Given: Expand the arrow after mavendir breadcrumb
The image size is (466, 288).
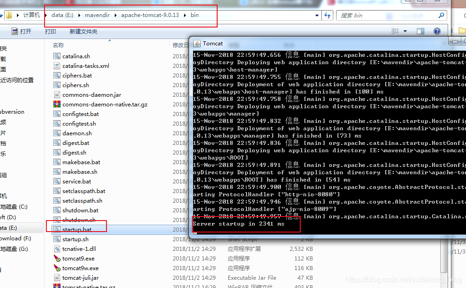Looking at the screenshot, I should click(x=116, y=15).
